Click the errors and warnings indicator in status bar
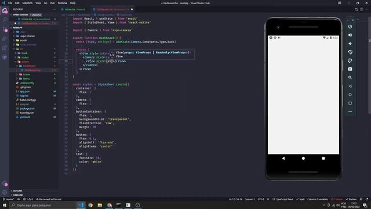 [28, 199]
